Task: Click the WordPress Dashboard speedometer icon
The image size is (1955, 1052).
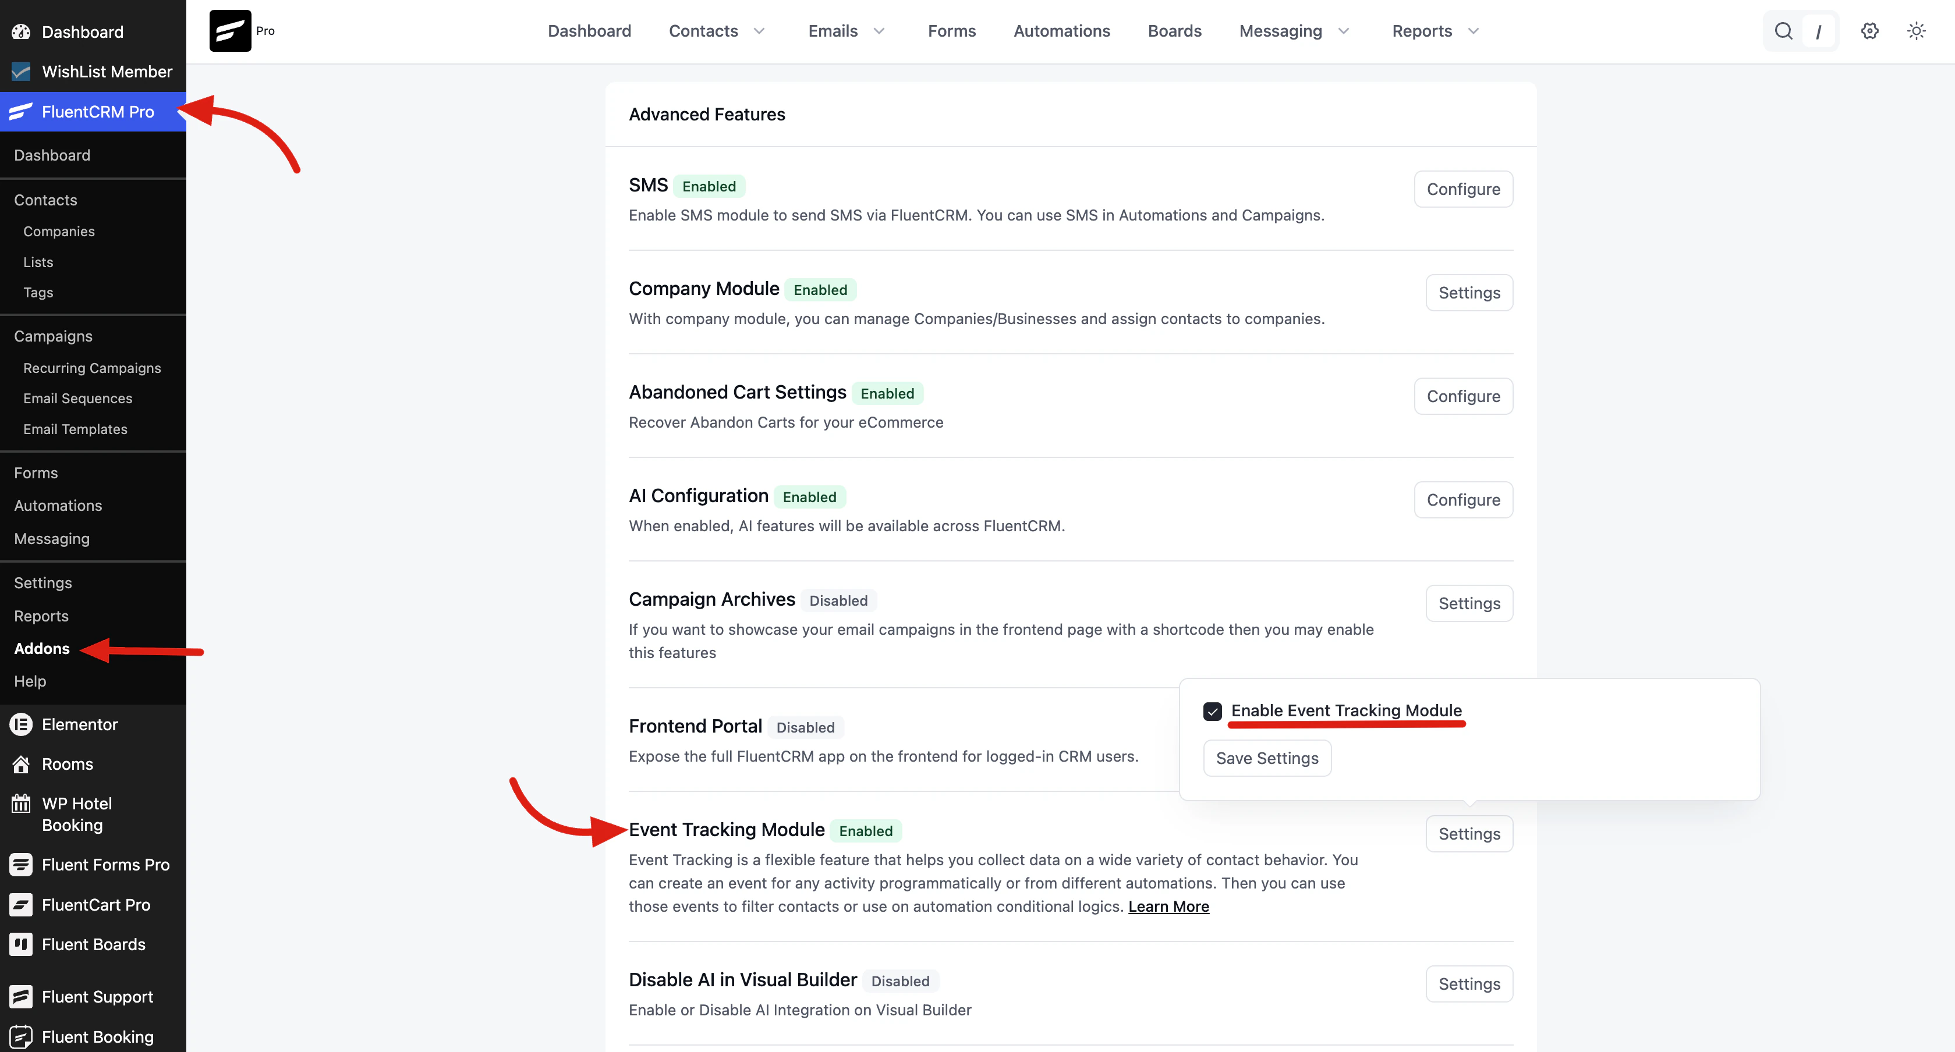Action: pos(21,32)
